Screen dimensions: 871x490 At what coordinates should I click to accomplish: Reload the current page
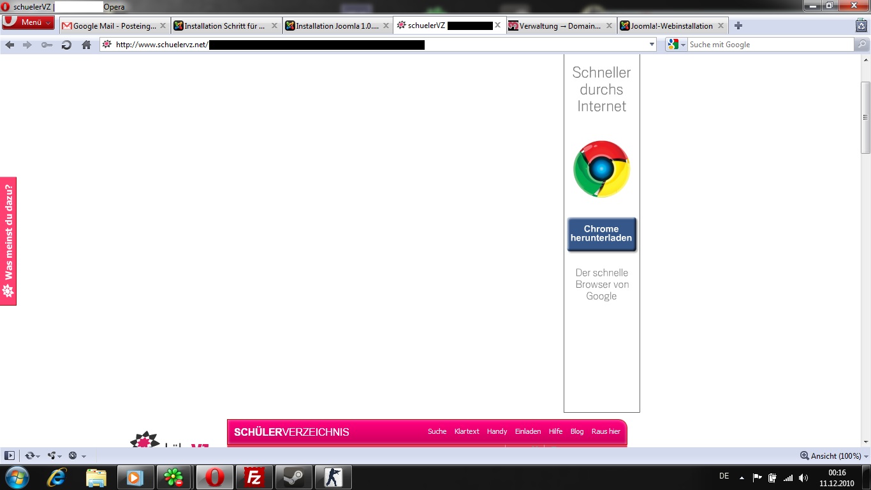coord(66,45)
